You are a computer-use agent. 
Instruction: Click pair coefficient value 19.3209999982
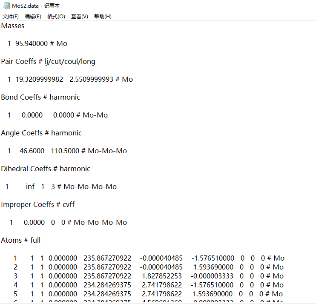(x=39, y=79)
